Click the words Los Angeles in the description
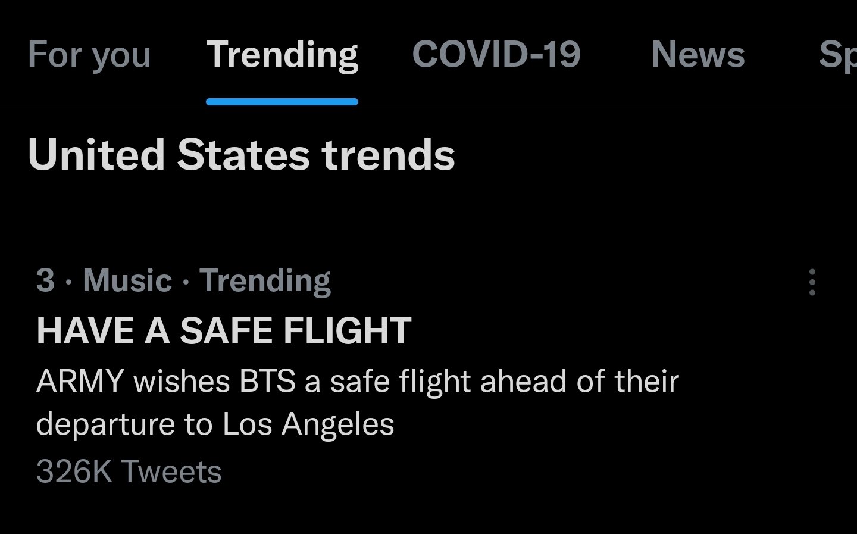This screenshot has height=534, width=857. tap(308, 424)
